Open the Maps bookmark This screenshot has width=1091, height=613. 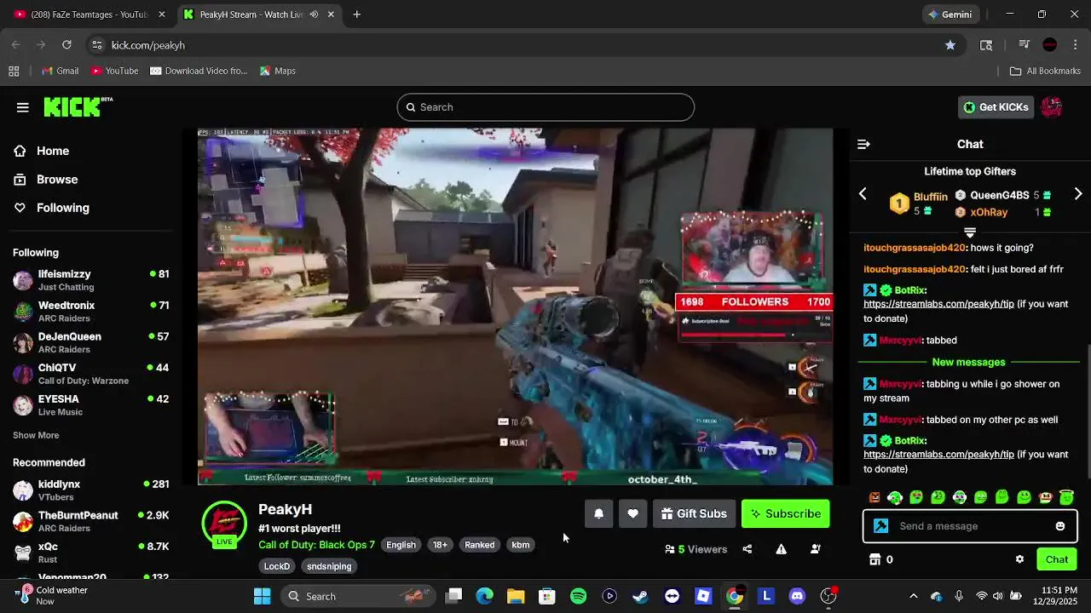[x=278, y=71]
